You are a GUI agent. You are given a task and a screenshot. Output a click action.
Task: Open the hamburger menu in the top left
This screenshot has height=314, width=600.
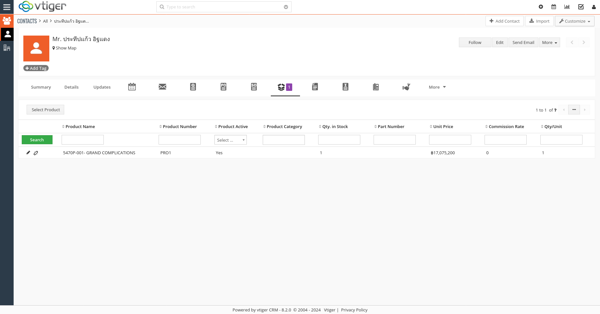tap(6, 7)
